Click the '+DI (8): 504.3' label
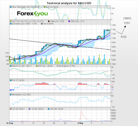Viewport: 138px width, 126px height. point(18,109)
